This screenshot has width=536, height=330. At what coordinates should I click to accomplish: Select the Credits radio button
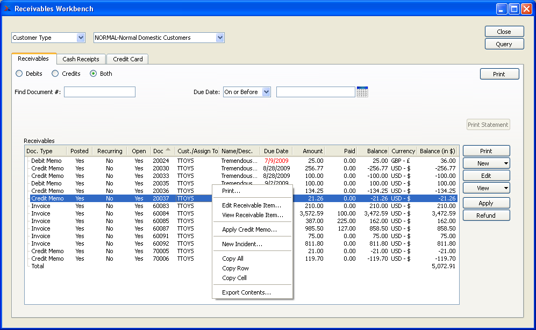pos(55,74)
